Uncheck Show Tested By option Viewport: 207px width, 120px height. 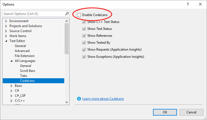[x=84, y=43]
